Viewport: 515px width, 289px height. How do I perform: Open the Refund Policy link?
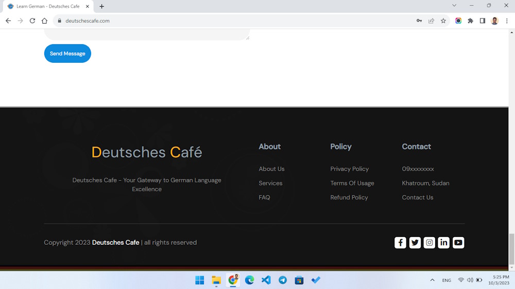pos(349,197)
